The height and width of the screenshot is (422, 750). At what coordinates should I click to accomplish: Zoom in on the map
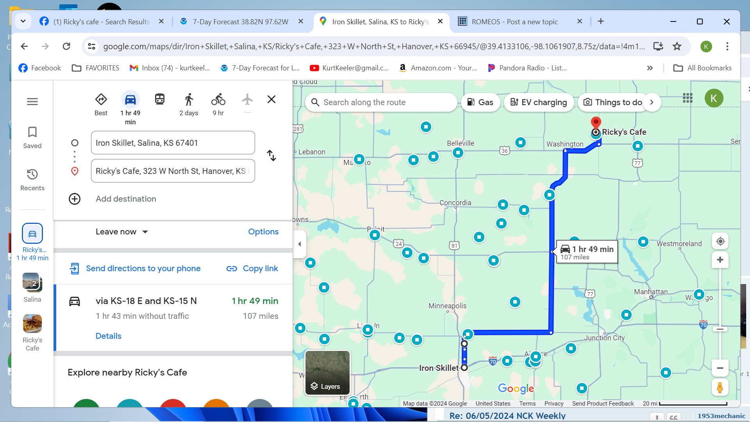(720, 260)
